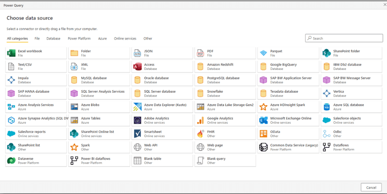Select the Folder connector icon
Screen dimensions: 387x194
pos(74,53)
